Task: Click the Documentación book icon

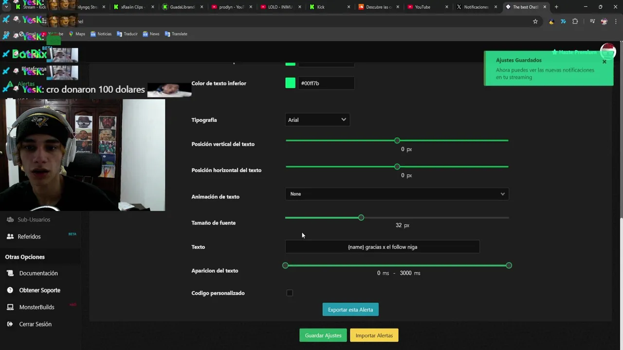Action: [10, 273]
